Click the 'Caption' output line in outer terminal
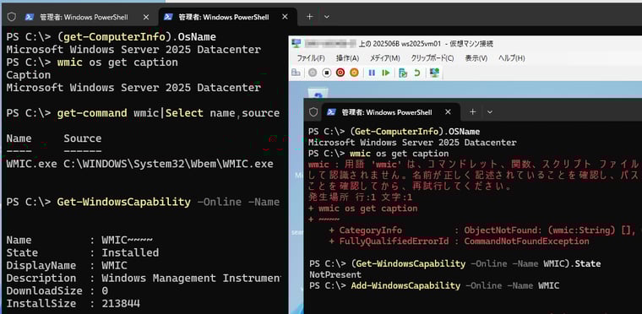642x314 pixels. click(29, 75)
